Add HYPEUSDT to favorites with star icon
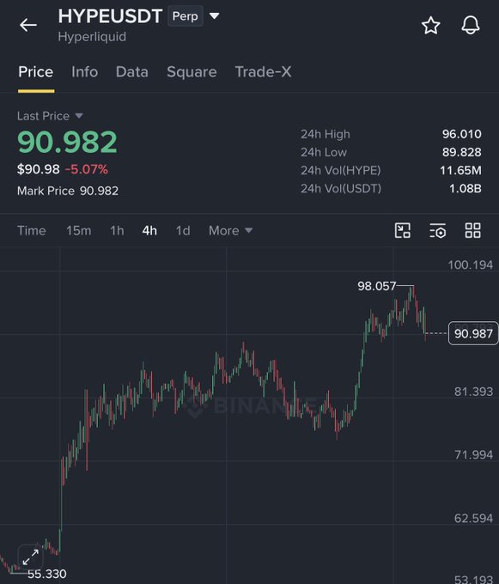Viewport: 499px width, 584px height. [431, 25]
